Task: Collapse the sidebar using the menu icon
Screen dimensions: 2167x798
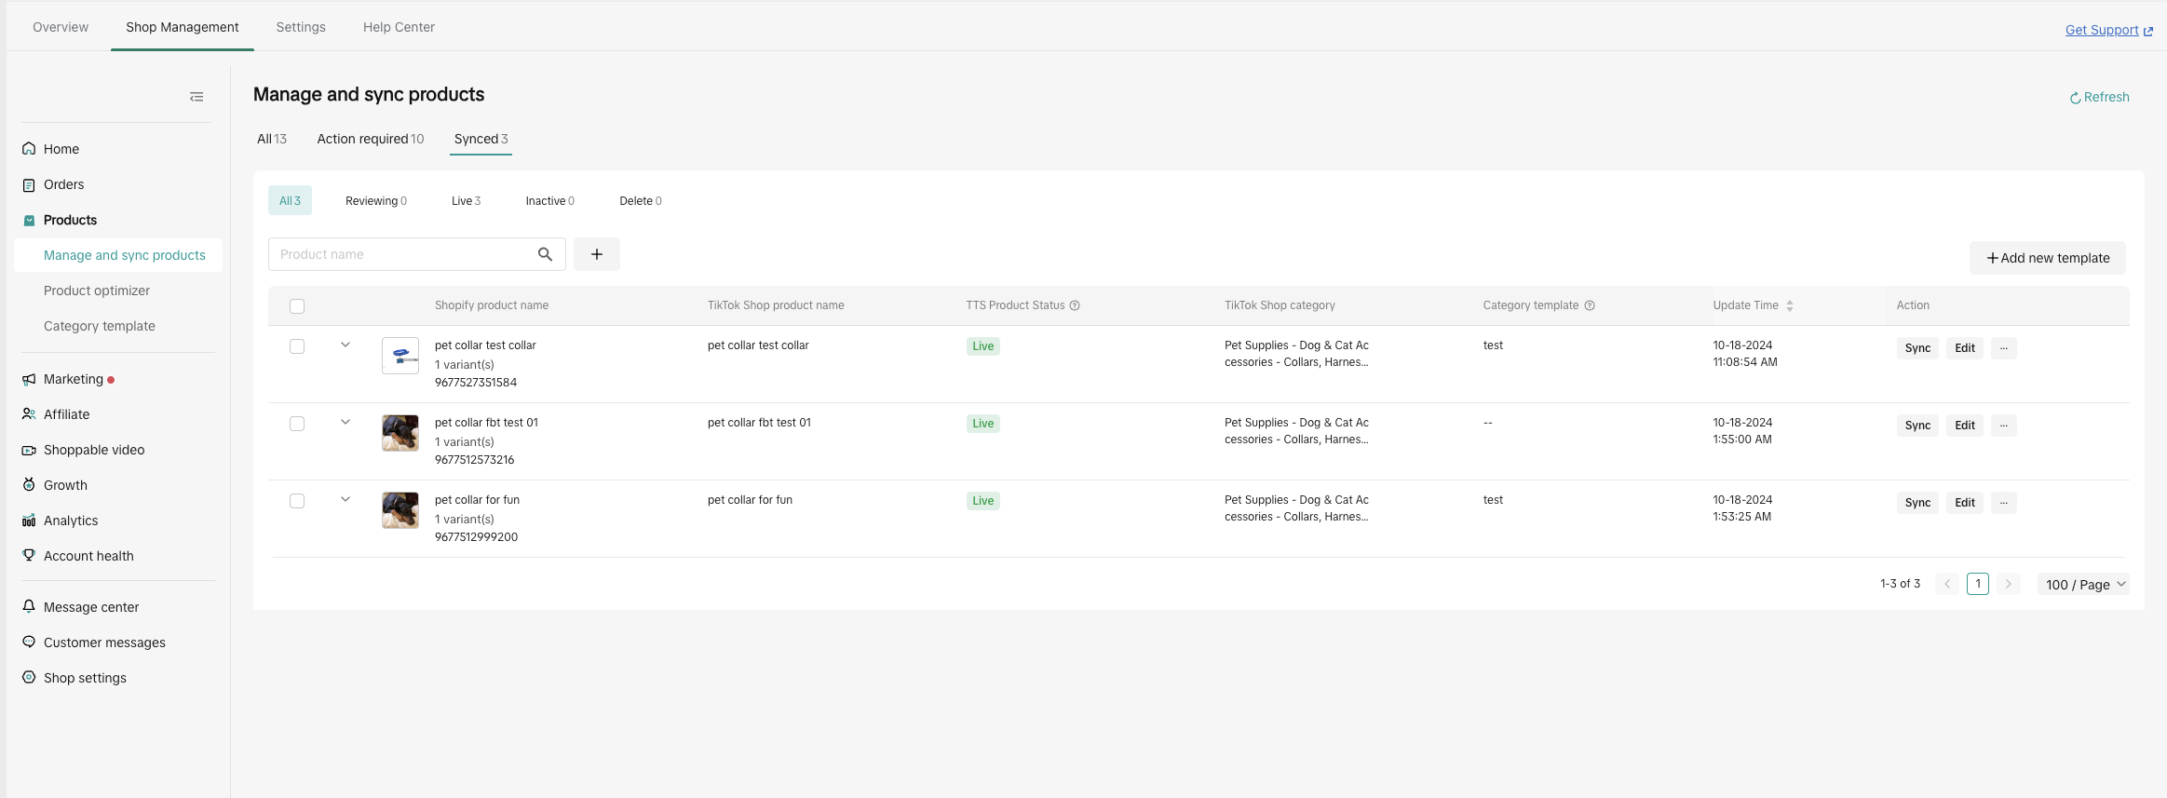Action: click(x=196, y=97)
